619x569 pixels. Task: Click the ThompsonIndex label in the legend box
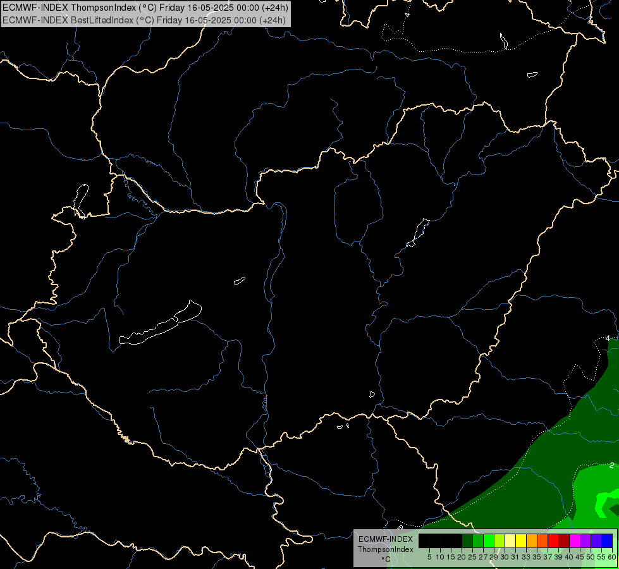coord(386,549)
